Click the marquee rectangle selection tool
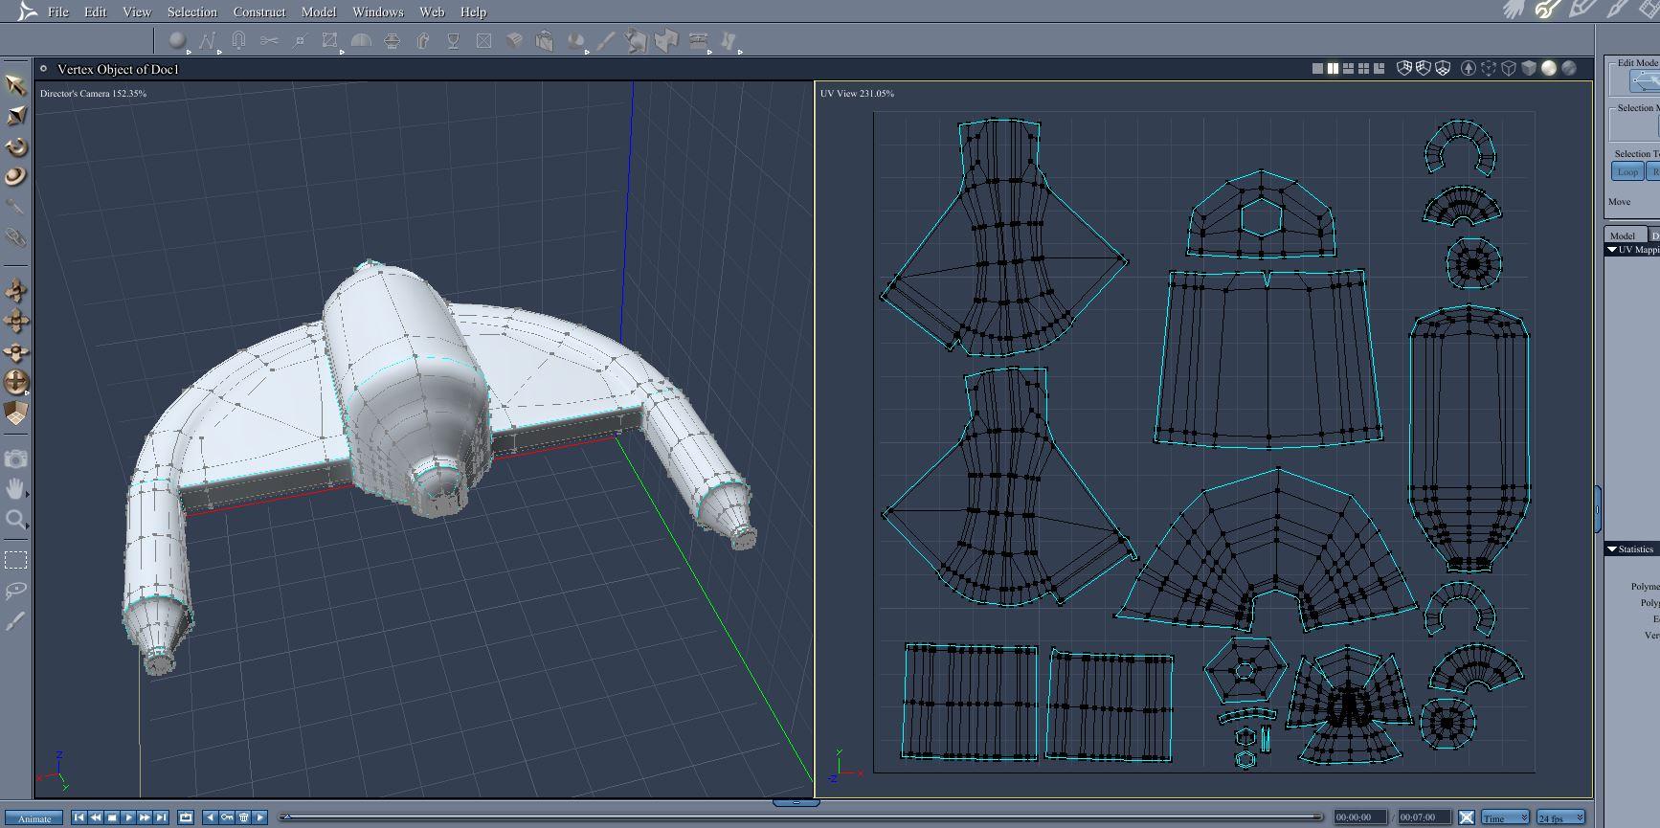Image resolution: width=1660 pixels, height=828 pixels. (15, 560)
